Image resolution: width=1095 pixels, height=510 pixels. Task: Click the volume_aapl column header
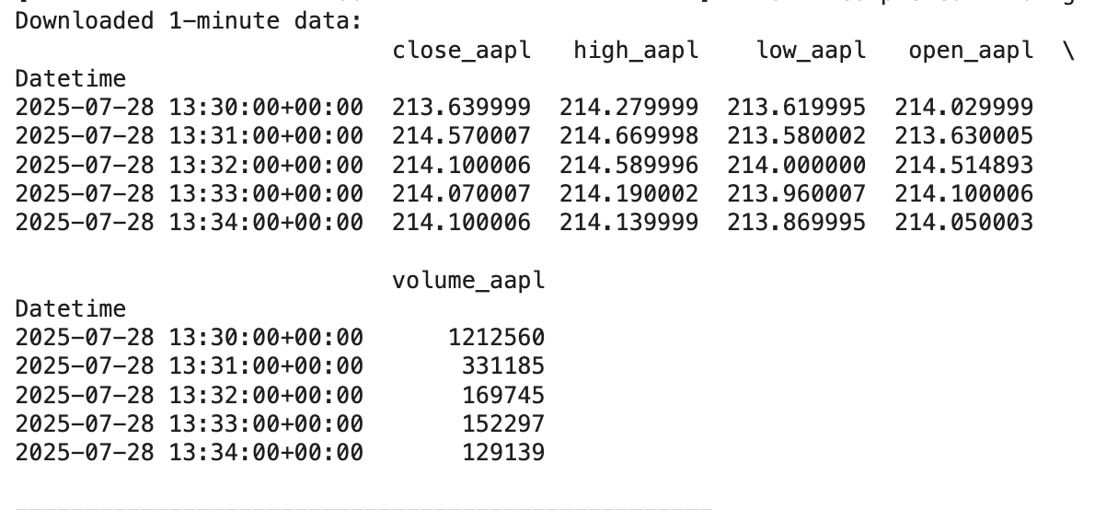coord(468,281)
